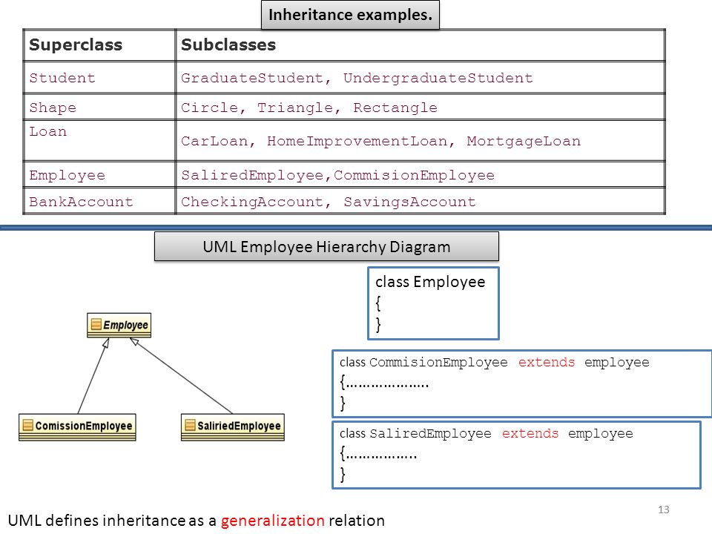The width and height of the screenshot is (712, 534).
Task: Click the ComissionEmployee class icon
Action: pyautogui.click(x=27, y=425)
